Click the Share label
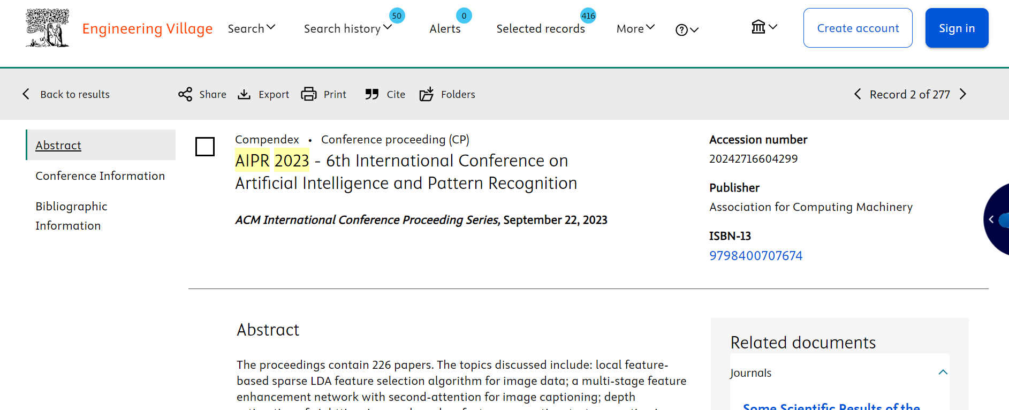The image size is (1009, 410). 213,94
